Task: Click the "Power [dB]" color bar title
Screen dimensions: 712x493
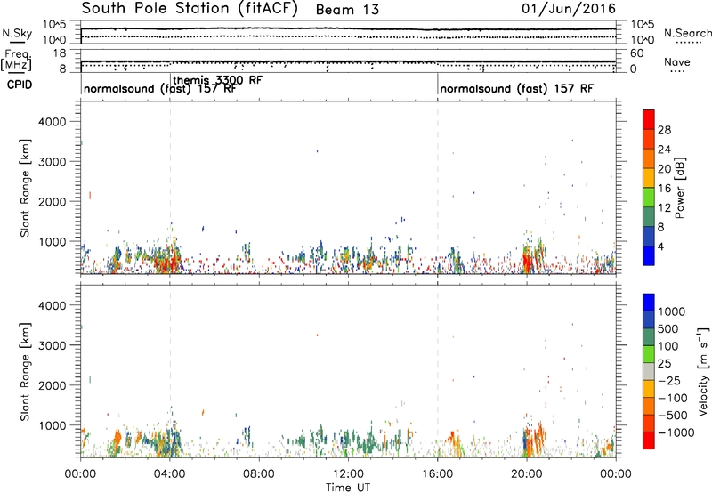Action: click(x=679, y=188)
